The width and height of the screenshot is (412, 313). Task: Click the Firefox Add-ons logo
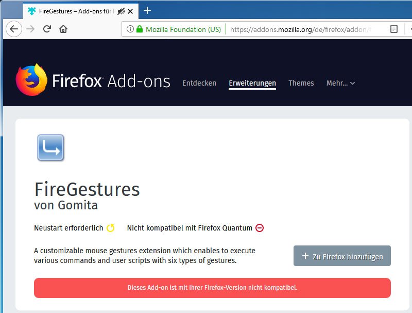click(93, 80)
